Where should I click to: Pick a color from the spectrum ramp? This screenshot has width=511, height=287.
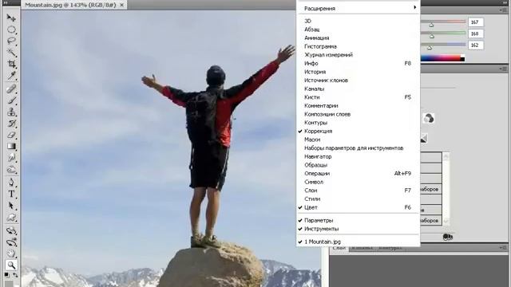point(442,58)
